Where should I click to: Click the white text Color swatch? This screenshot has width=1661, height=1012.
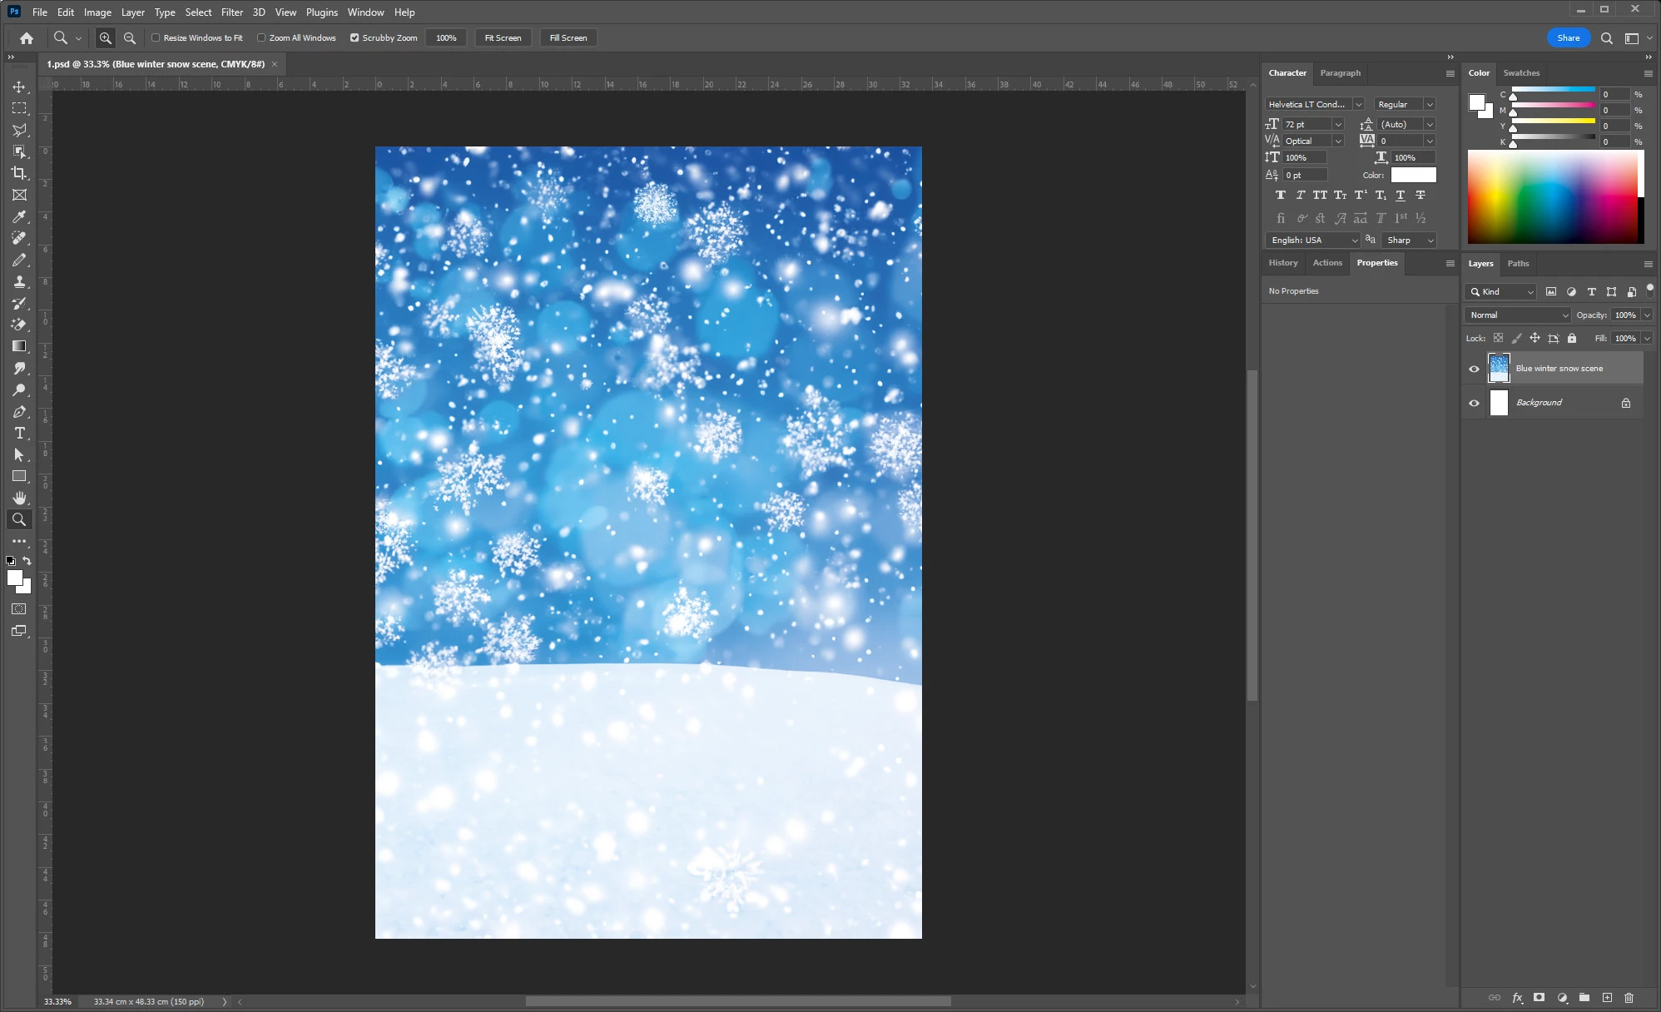1413,175
